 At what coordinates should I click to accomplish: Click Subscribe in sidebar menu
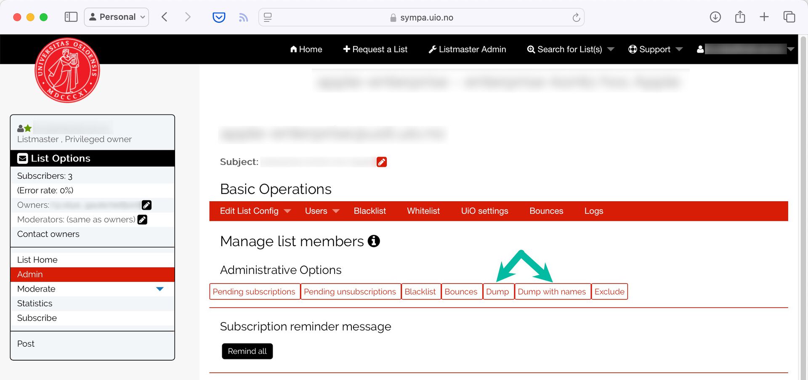pyautogui.click(x=92, y=318)
